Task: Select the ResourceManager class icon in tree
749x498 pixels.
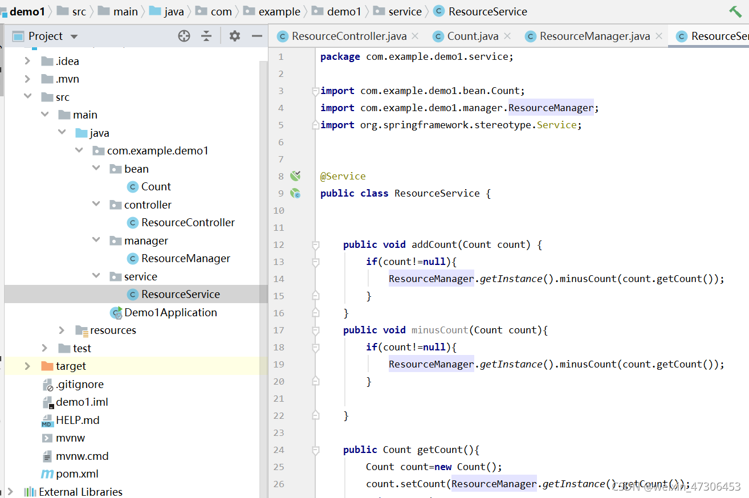Action: tap(133, 259)
